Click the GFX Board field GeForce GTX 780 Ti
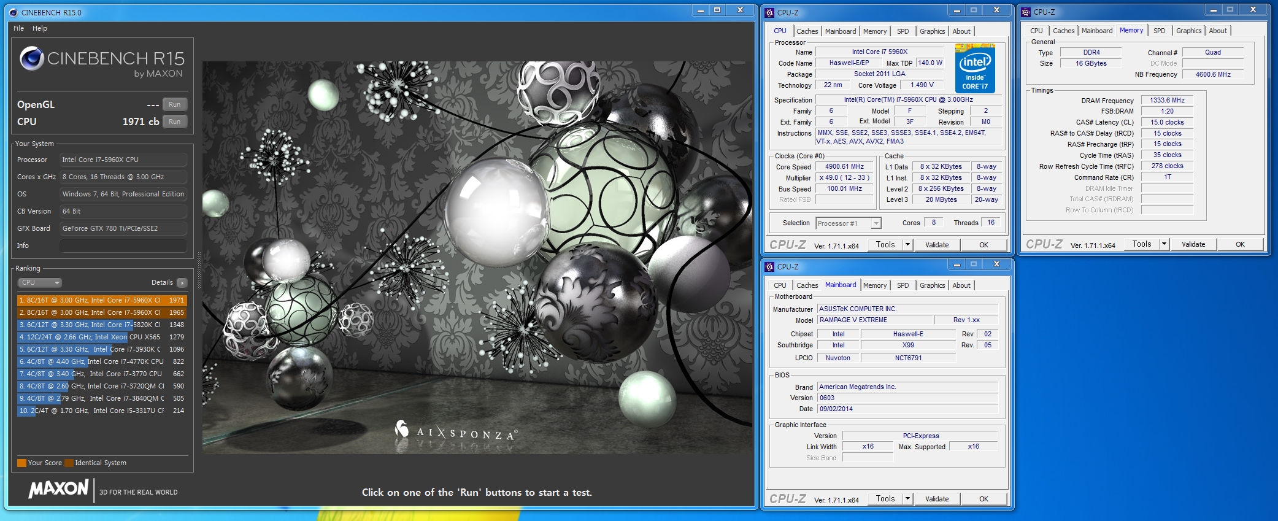The image size is (1278, 521). pos(123,228)
